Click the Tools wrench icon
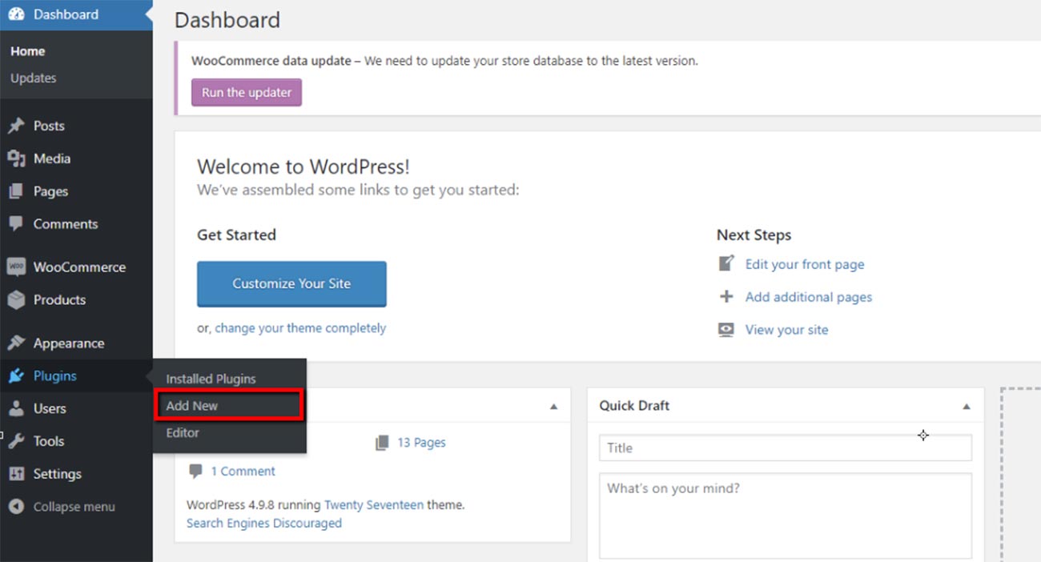 [16, 441]
